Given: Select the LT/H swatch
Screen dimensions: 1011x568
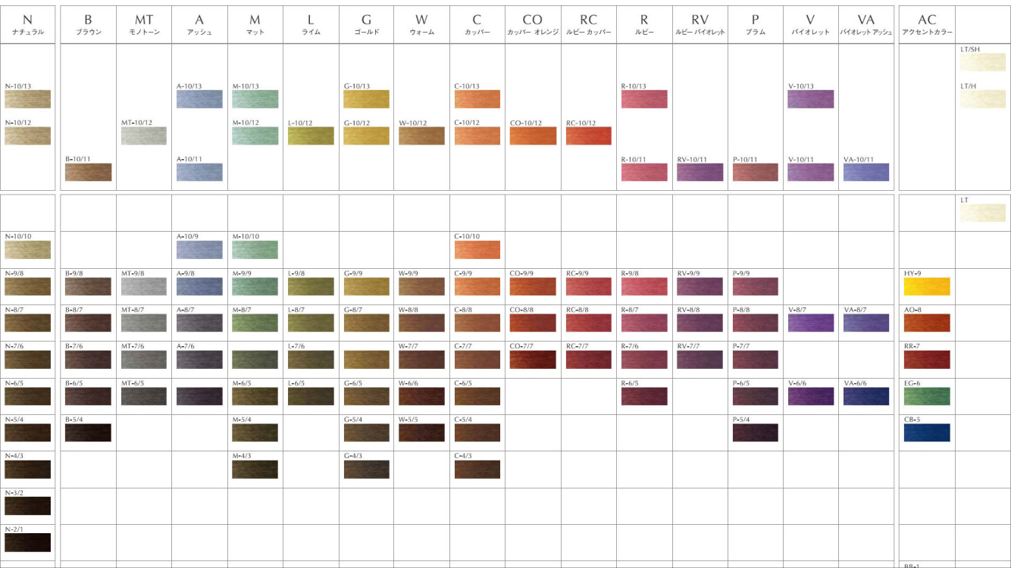Looking at the screenshot, I should click(x=983, y=99).
